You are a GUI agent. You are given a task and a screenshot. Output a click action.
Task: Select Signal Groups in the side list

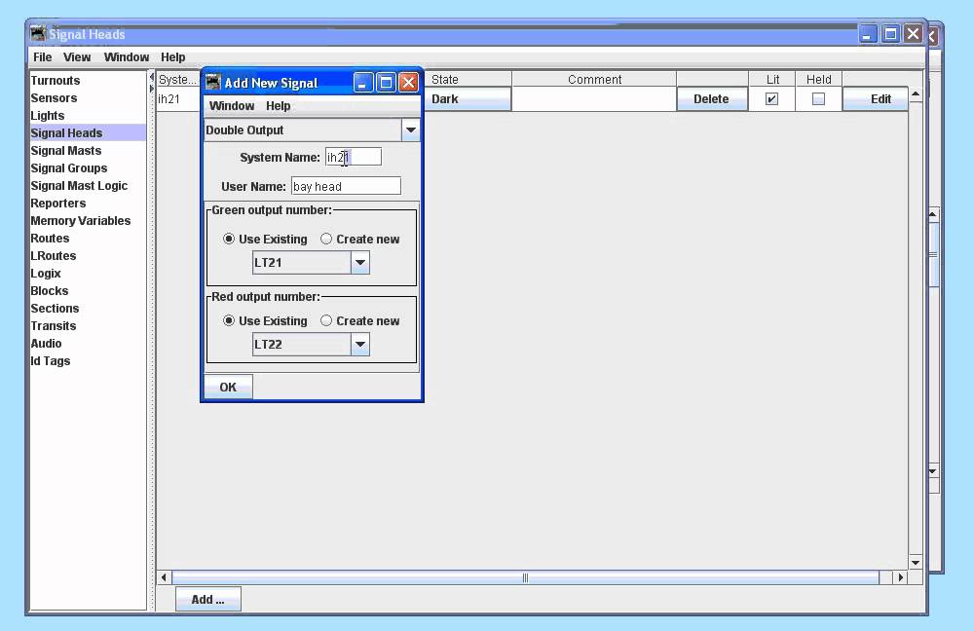89,168
